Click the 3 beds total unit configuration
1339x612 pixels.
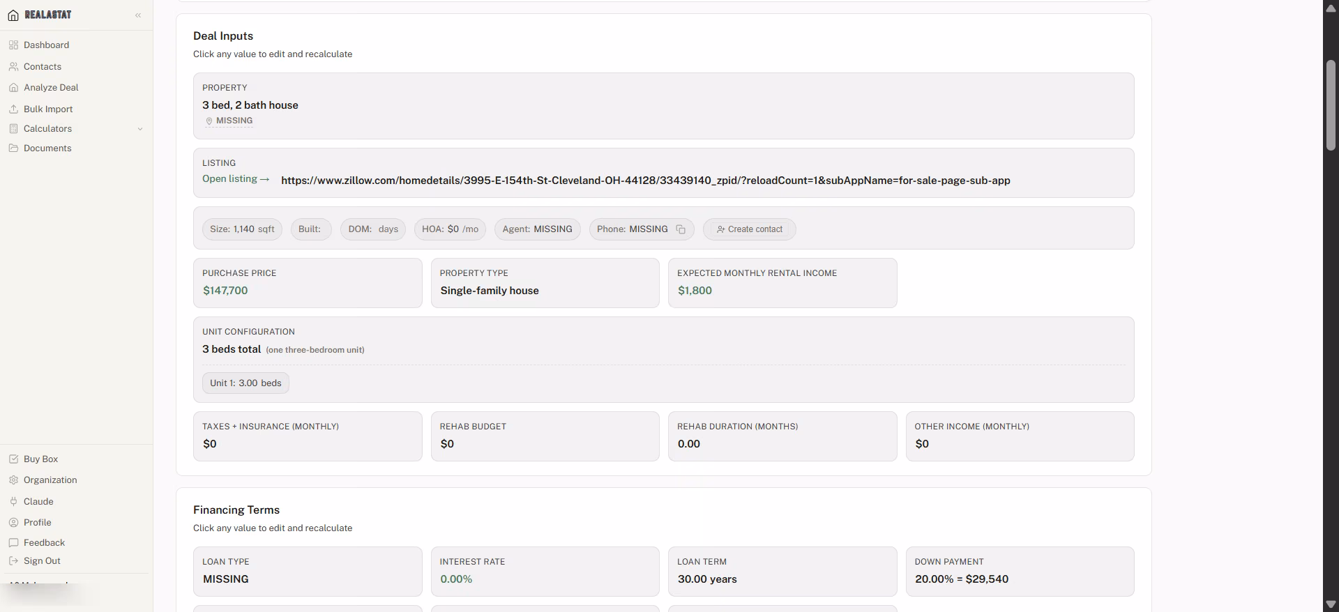click(x=232, y=349)
